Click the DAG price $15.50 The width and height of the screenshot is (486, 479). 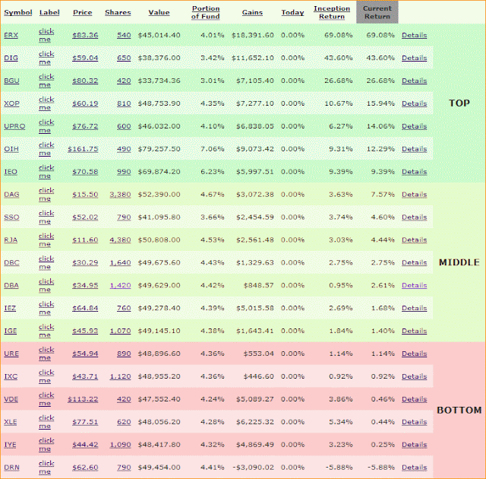click(85, 194)
